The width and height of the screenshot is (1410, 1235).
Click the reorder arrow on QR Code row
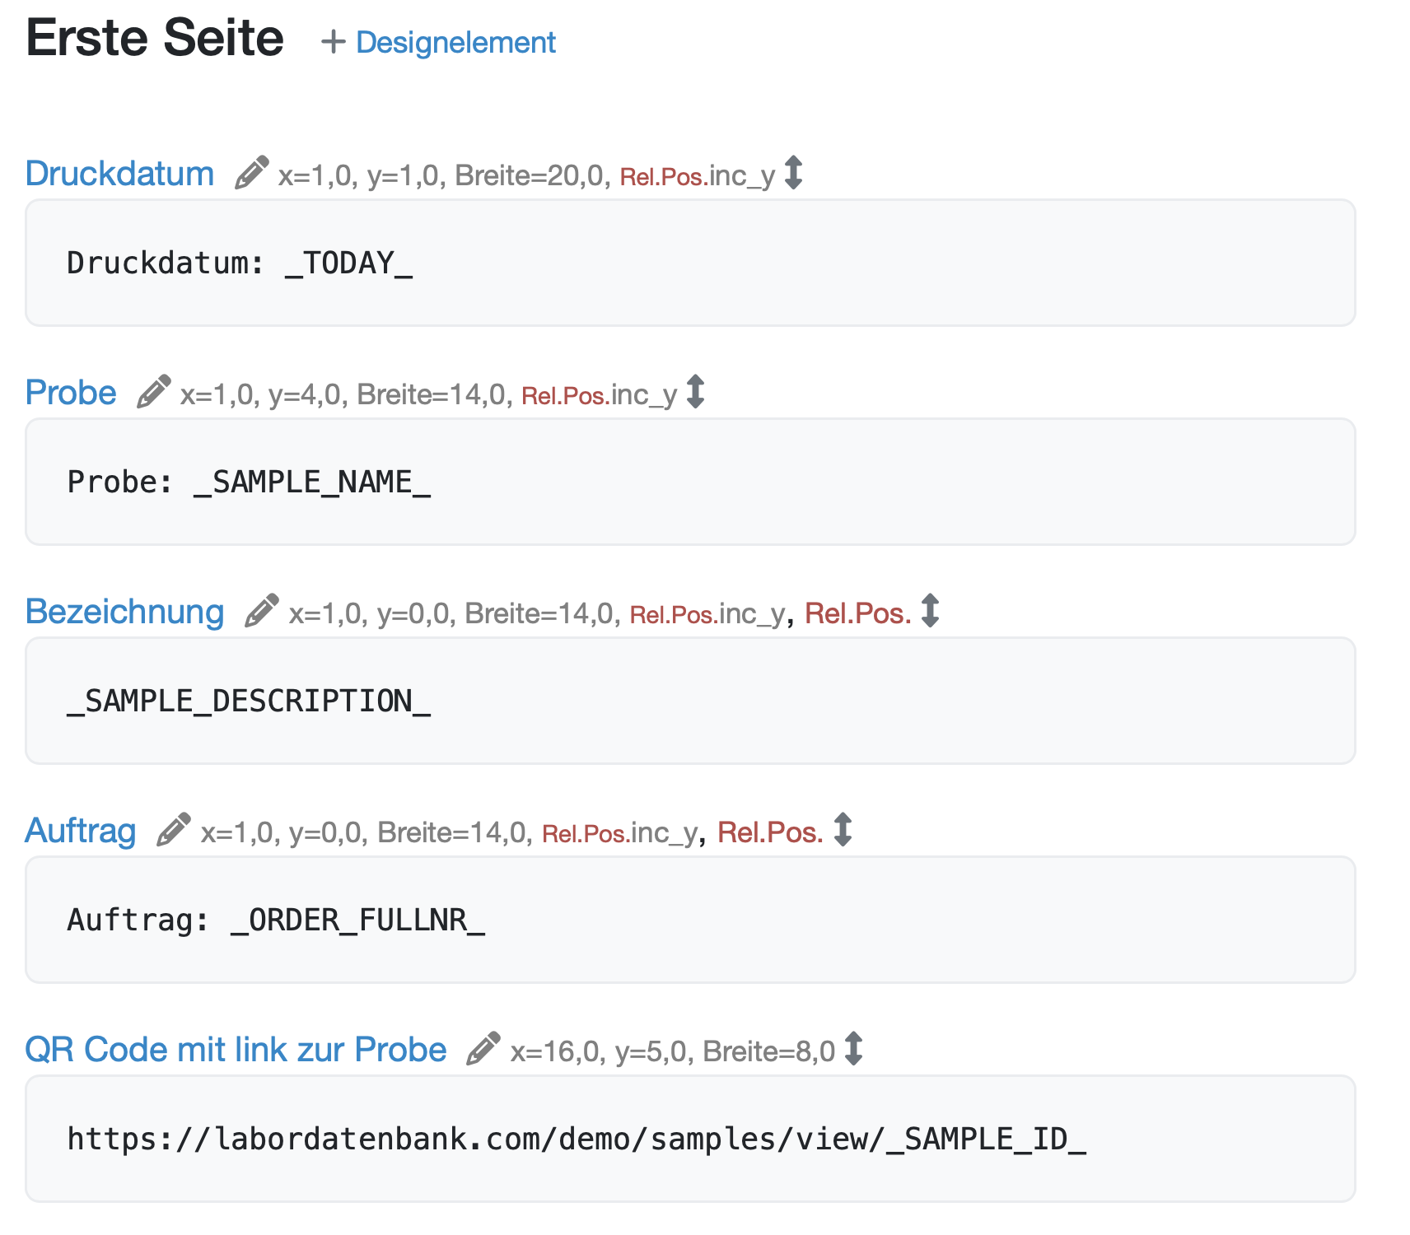[854, 1049]
